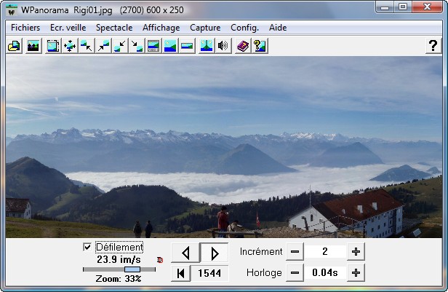Click the Horloge field showing 0.04s
This screenshot has height=292, width=448.
(x=325, y=273)
